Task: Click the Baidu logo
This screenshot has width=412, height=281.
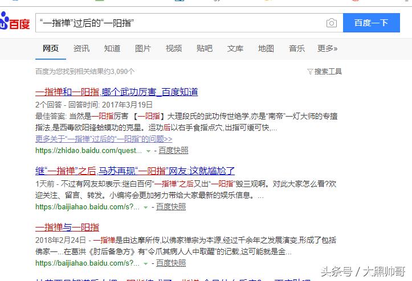Action: [14, 21]
